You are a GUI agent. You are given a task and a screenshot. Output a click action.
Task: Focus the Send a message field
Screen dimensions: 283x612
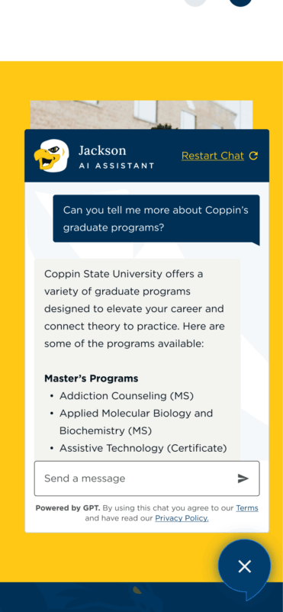click(x=146, y=478)
